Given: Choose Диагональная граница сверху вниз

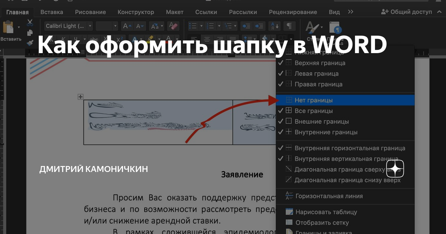Looking at the screenshot, I should [x=345, y=169].
